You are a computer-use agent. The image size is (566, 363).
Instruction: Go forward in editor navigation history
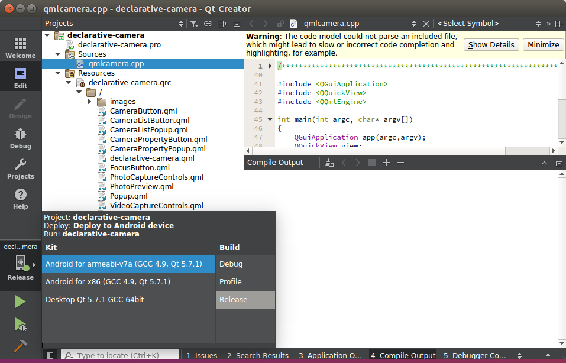click(266, 24)
